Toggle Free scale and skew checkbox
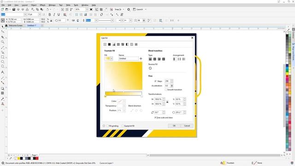 coord(155,118)
